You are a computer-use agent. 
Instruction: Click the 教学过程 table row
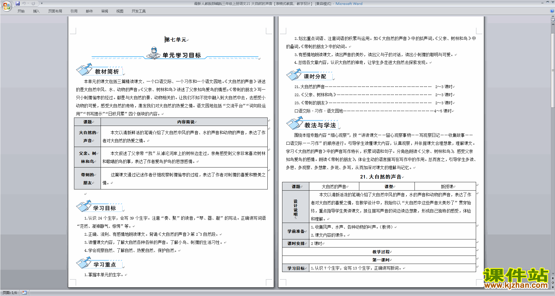coord(379,252)
